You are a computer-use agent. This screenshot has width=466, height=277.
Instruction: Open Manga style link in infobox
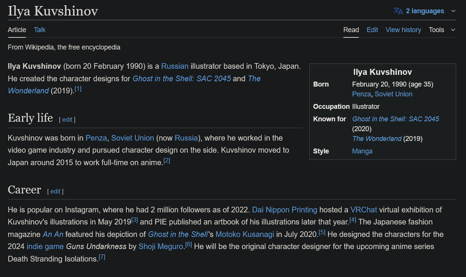[362, 151]
